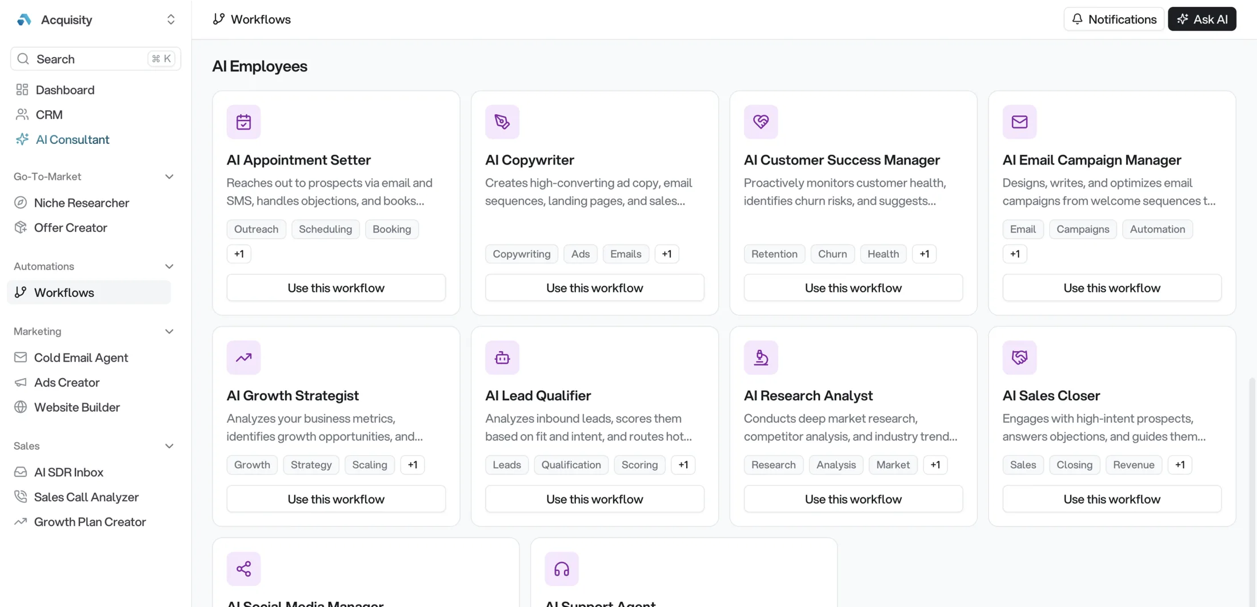1257x607 pixels.
Task: Open the CRM section
Action: 50,114
